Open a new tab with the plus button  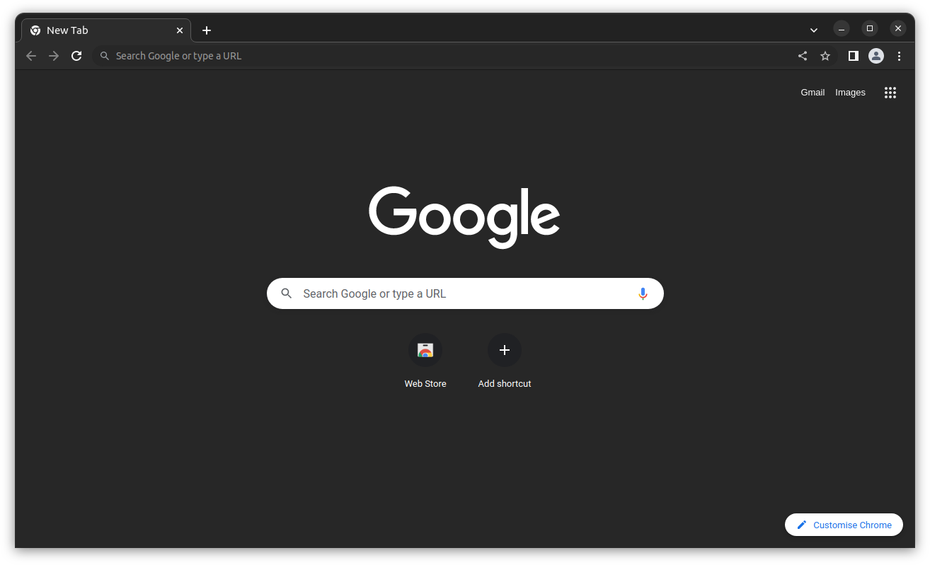[207, 30]
